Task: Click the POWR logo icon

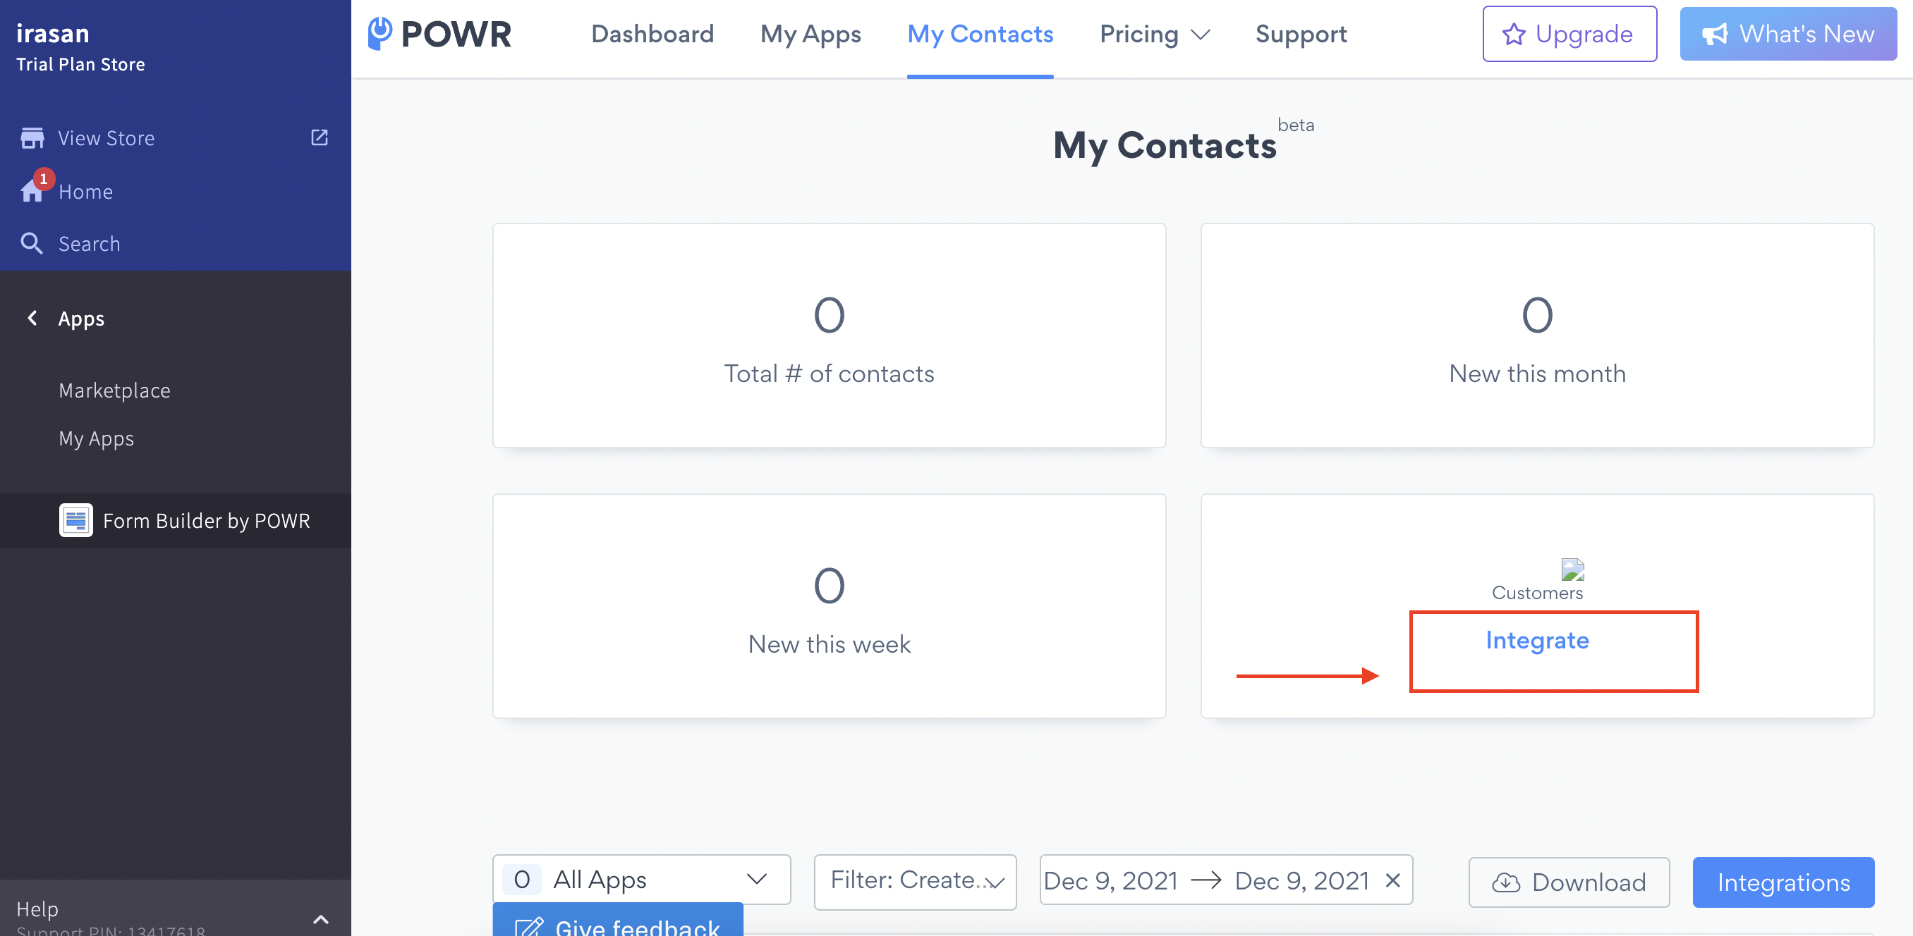Action: (379, 33)
